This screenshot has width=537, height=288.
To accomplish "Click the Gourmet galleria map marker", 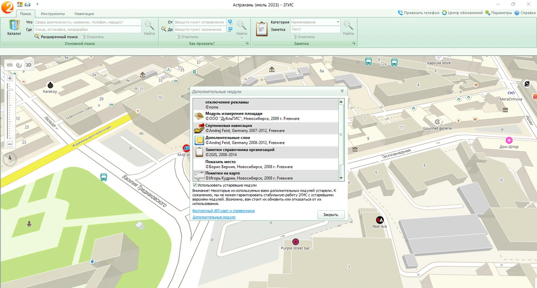I will pos(437,122).
